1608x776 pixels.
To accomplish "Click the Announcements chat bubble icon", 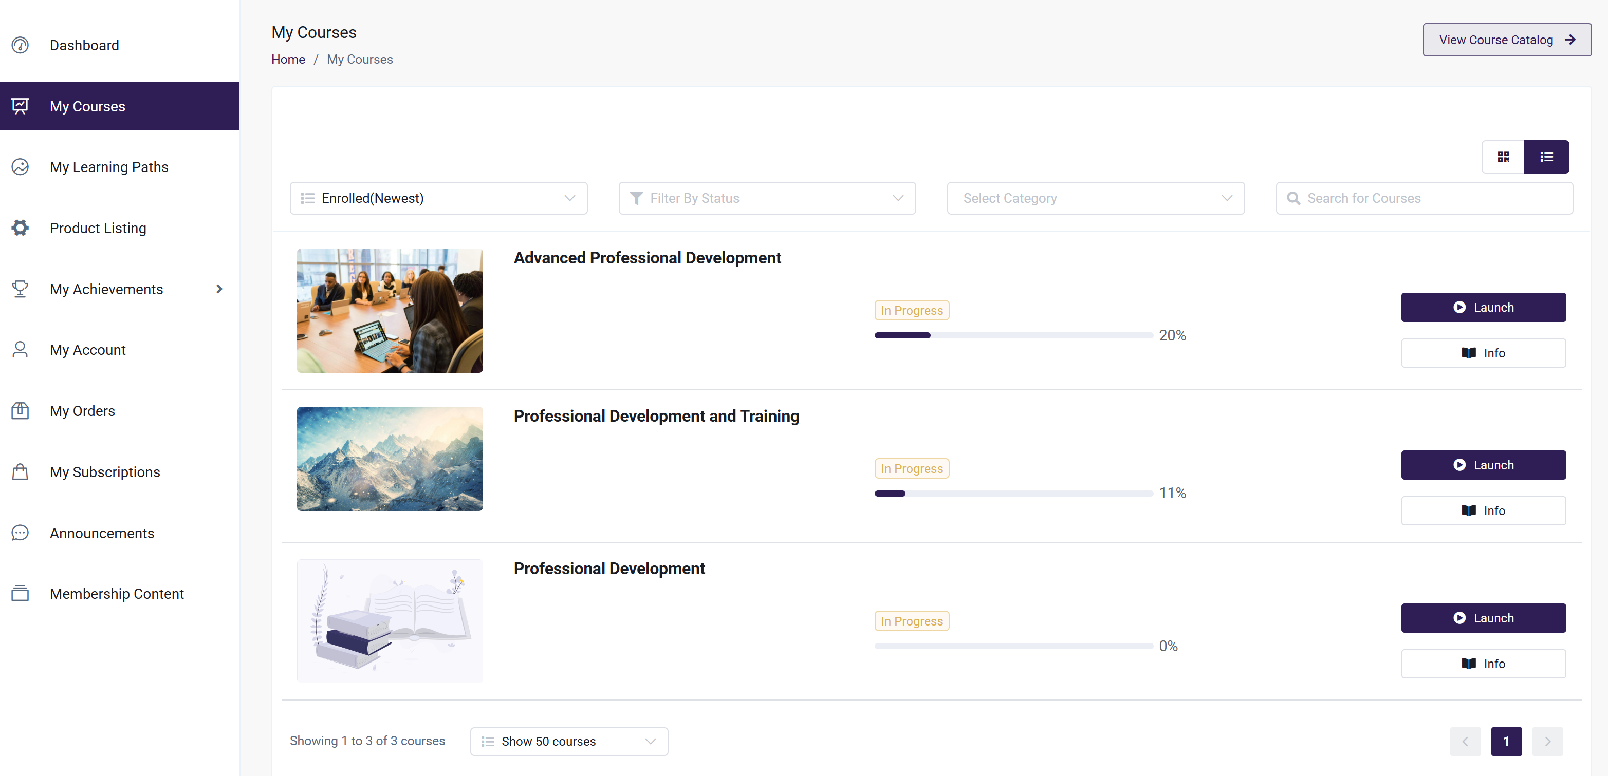I will click(x=20, y=533).
